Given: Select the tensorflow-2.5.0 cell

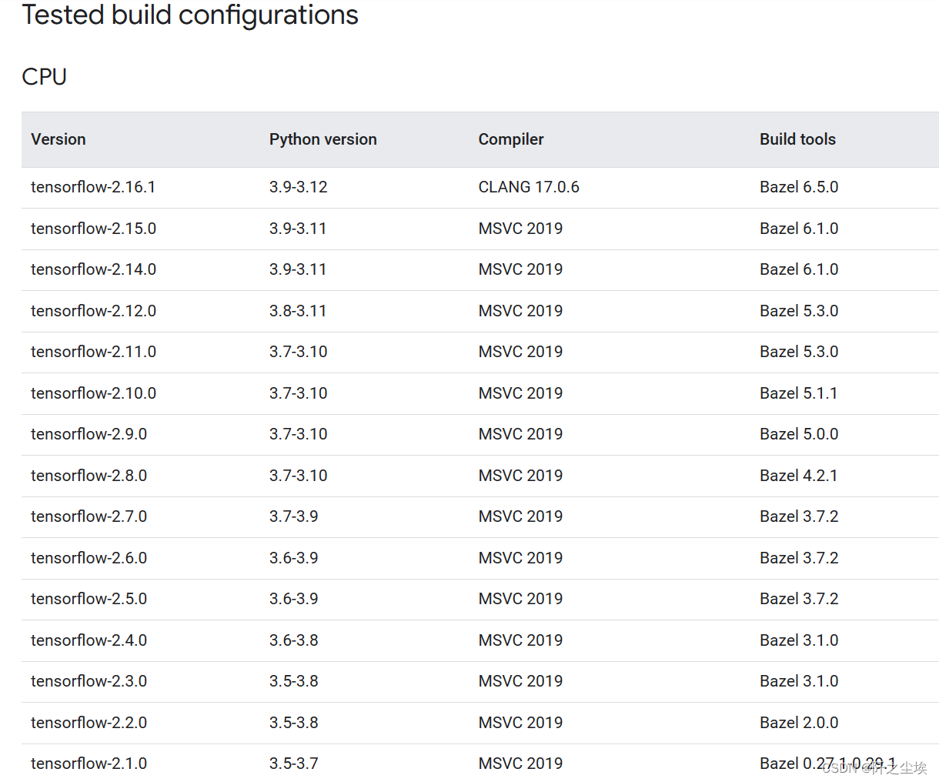Looking at the screenshot, I should [89, 599].
